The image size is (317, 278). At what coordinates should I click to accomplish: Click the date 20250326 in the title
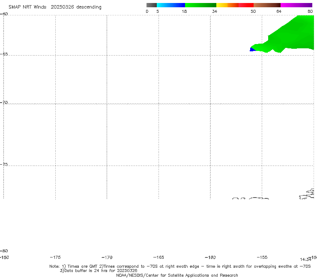(62, 7)
